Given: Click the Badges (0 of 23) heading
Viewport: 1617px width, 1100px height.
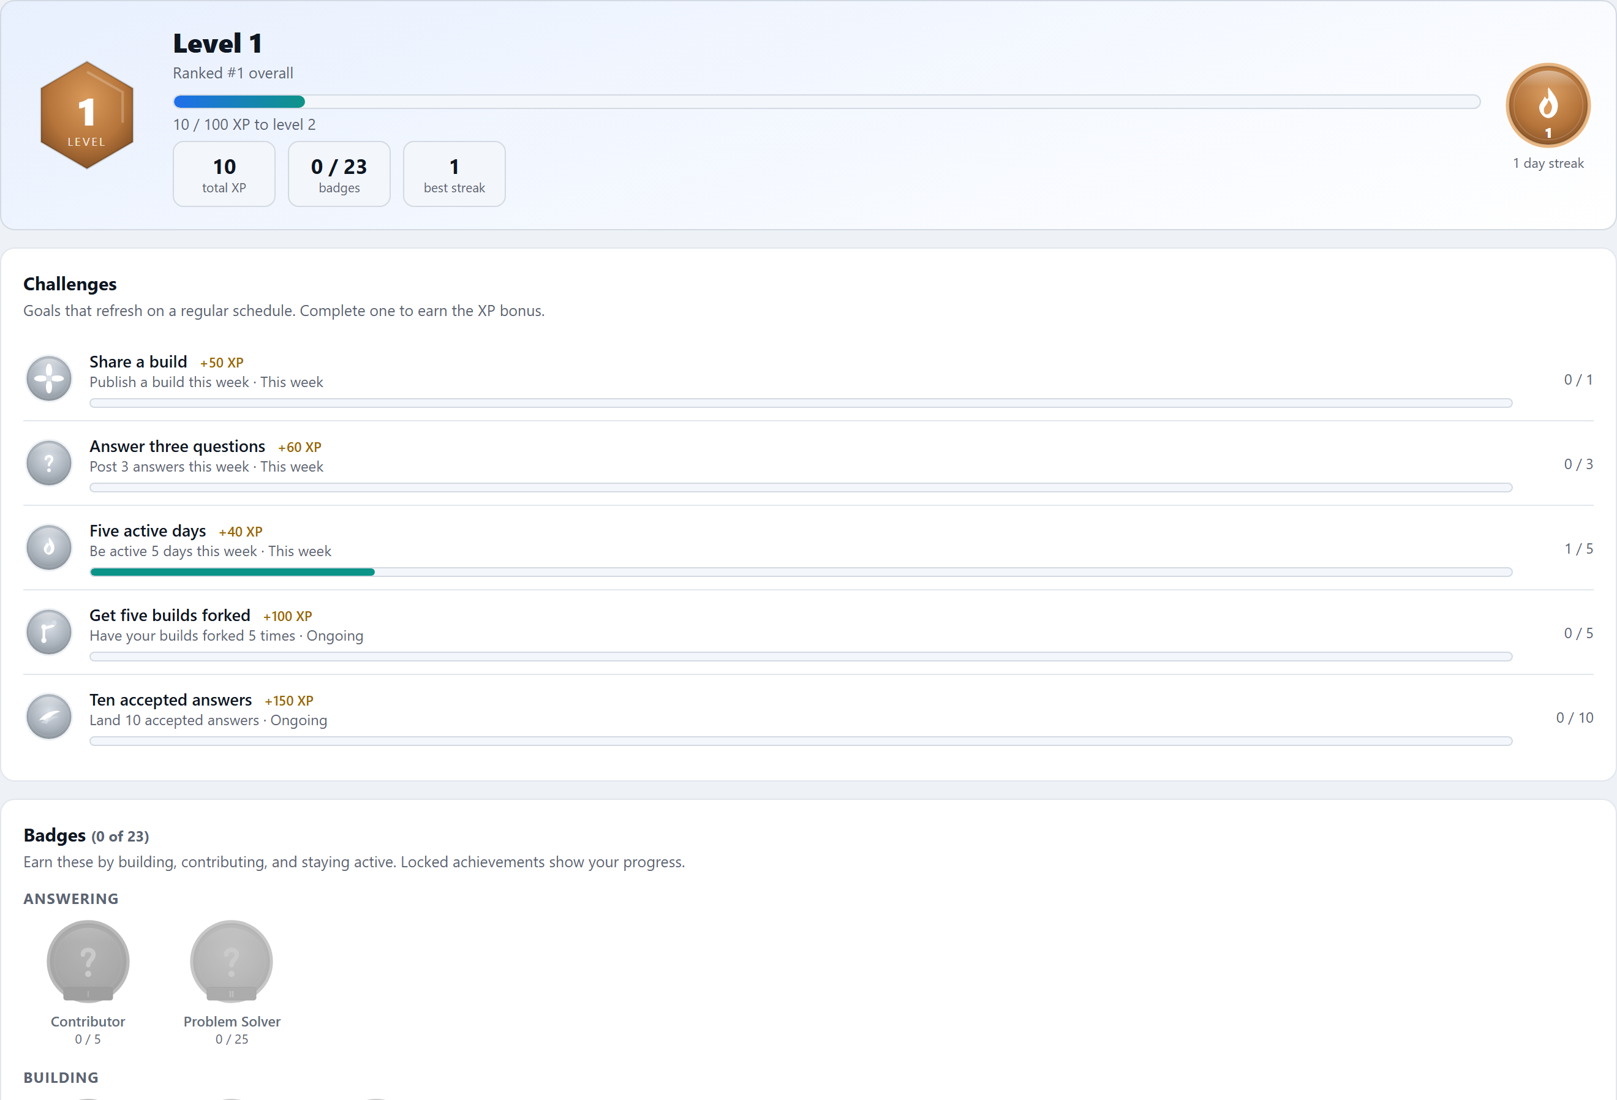Looking at the screenshot, I should 86,835.
